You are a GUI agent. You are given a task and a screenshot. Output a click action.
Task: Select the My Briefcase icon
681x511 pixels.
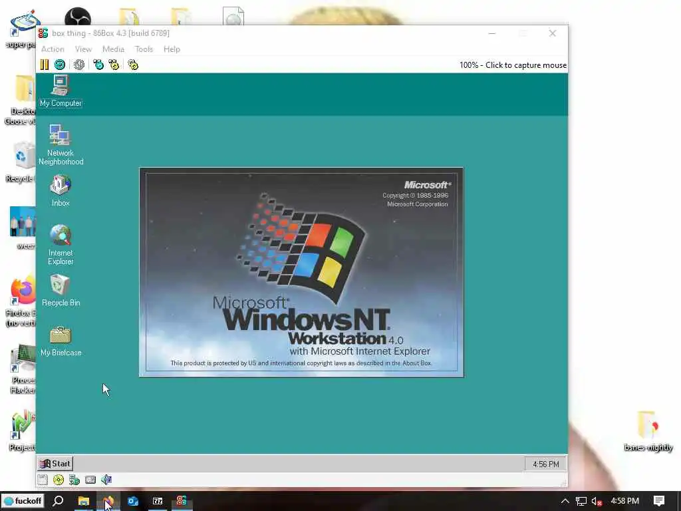(61, 341)
